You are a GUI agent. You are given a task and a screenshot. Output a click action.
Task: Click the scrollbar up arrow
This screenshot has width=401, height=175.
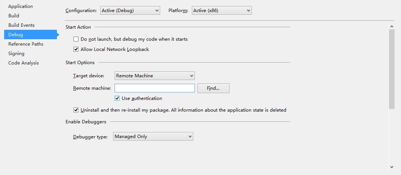tap(392, 26)
